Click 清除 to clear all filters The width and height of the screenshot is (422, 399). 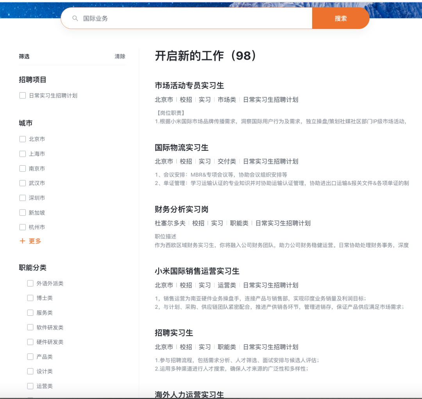120,56
